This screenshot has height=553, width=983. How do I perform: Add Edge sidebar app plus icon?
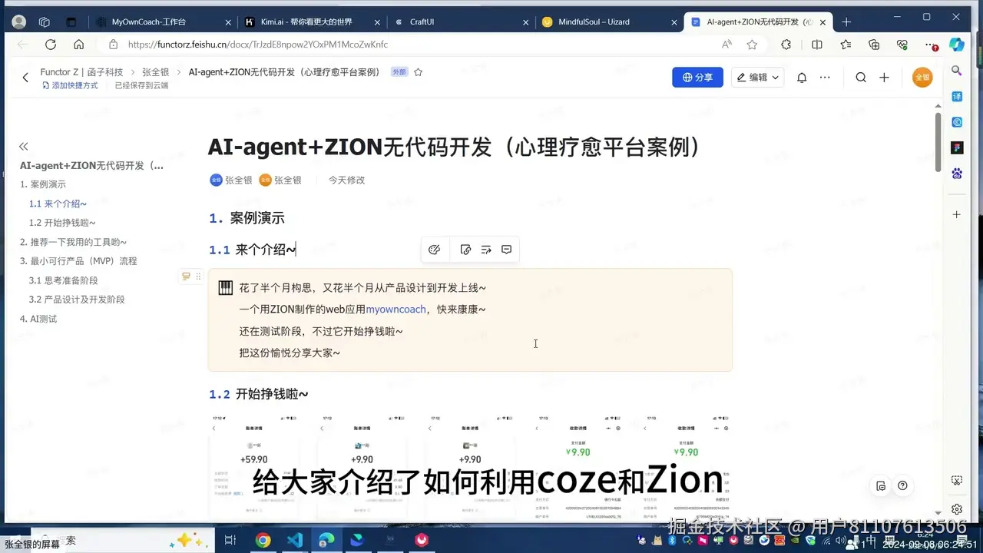coord(957,214)
